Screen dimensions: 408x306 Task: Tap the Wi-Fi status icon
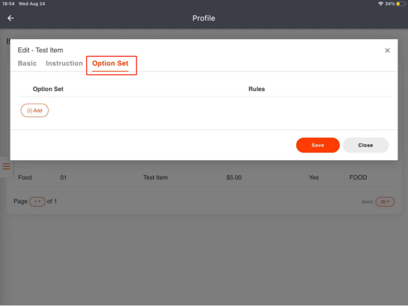[x=381, y=4]
